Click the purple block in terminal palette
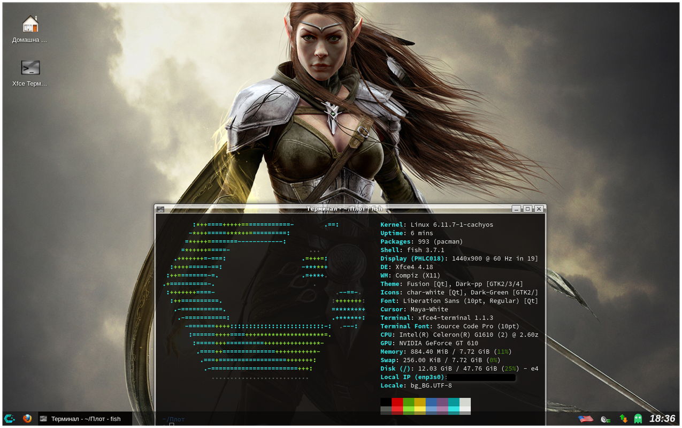Screen dimensions: 682x428 coord(442,402)
